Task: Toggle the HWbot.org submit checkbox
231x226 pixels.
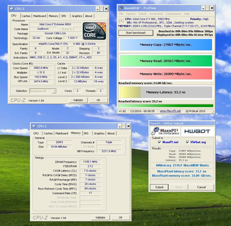Action: [187, 142]
